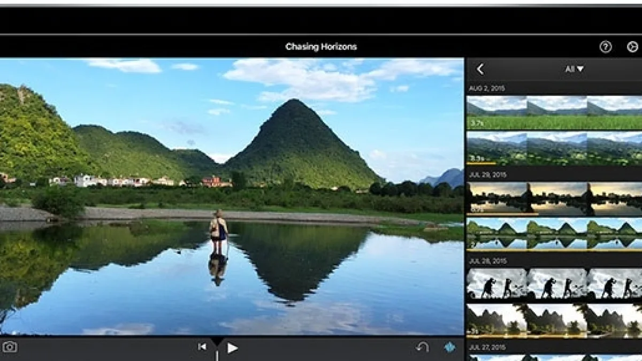The image size is (642, 361).
Task: Open project settings gear icon
Action: 633,47
